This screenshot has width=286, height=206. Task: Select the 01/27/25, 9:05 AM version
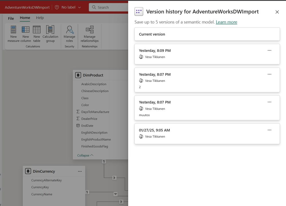pyautogui.click(x=207, y=134)
